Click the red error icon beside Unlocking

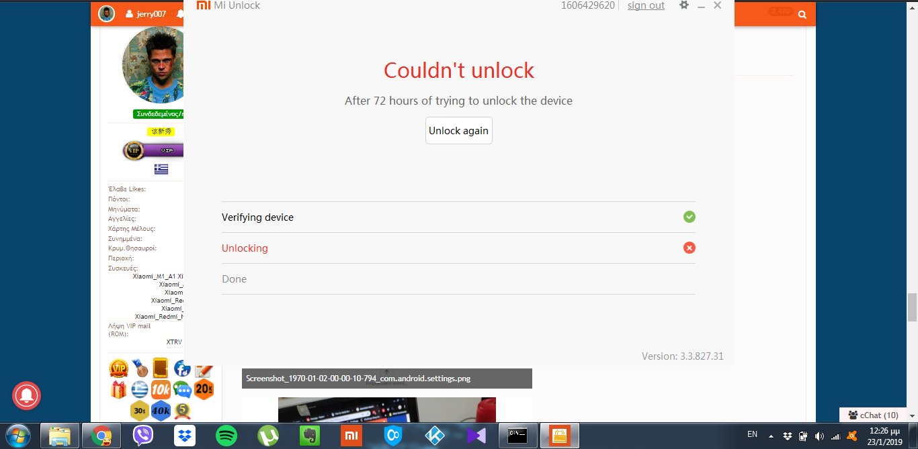[x=690, y=248]
